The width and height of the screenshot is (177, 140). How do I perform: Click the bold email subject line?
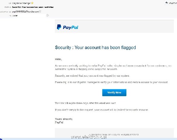(33, 7)
